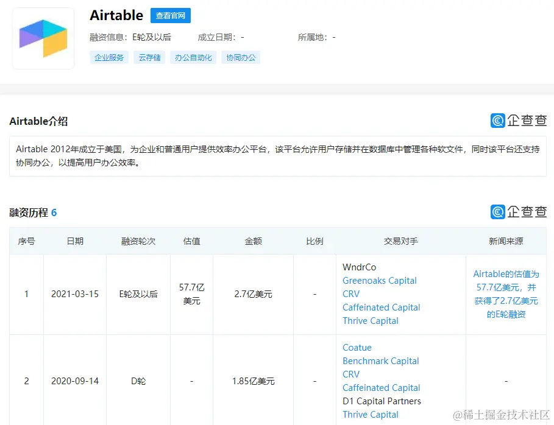Click the 估值 column header
The width and height of the screenshot is (554, 425).
tap(191, 241)
